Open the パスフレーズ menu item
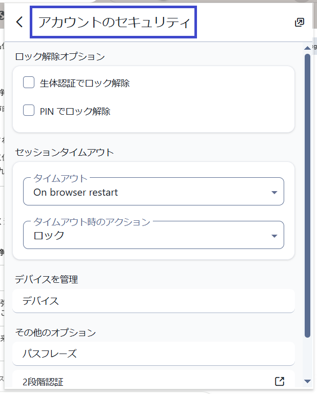317x394 pixels. coord(153,354)
